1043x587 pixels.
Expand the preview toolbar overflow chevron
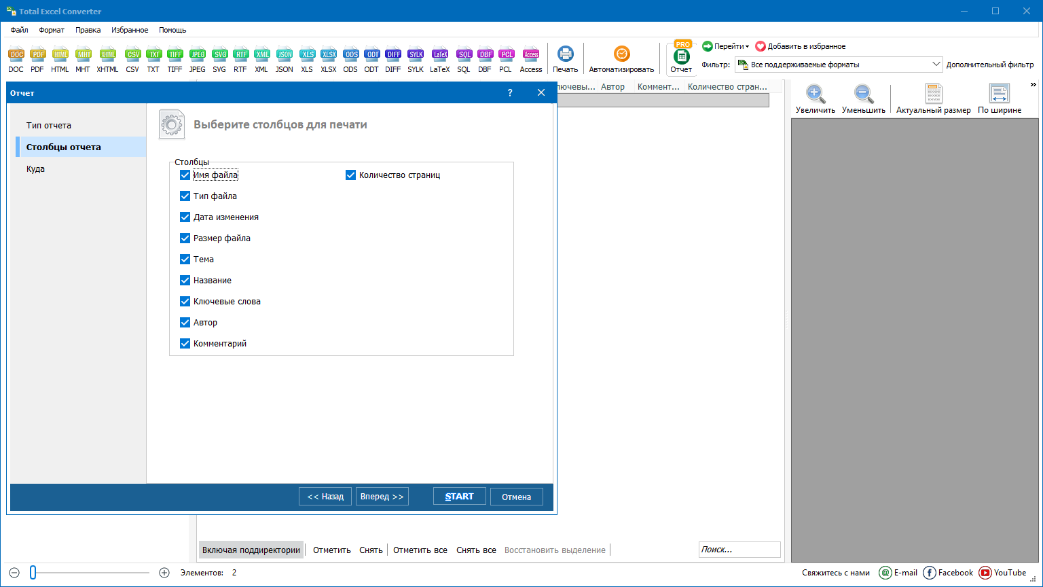tap(1033, 85)
